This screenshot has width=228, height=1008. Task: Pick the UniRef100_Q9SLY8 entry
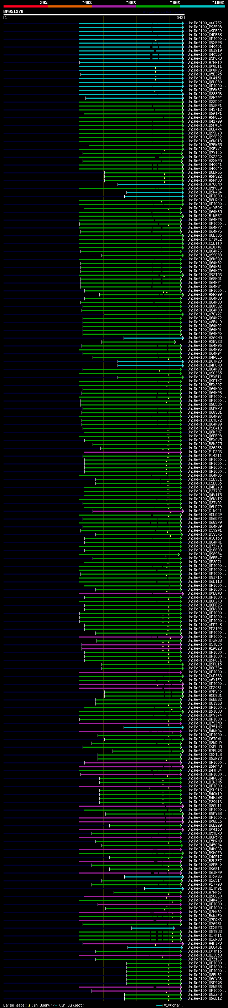coord(204,133)
